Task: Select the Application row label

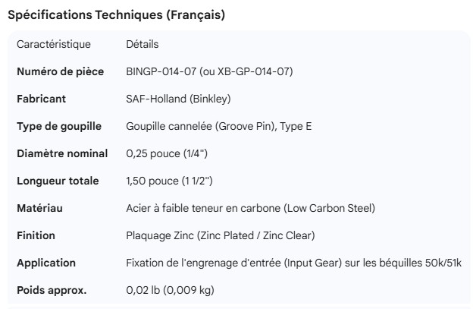Action: tap(46, 263)
